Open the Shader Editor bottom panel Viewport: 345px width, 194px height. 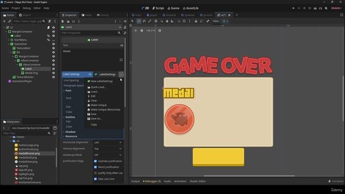click(198, 181)
